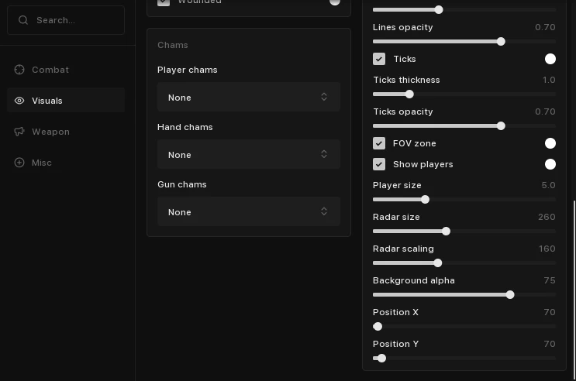Click the Radar size value 260
The image size is (576, 381).
pos(547,217)
